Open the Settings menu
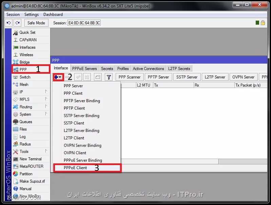 click(32, 15)
